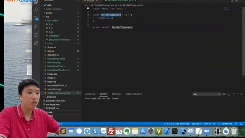Image resolution: width=245 pixels, height=138 pixels.
Task: Open the Extensions view
Action: [36, 34]
